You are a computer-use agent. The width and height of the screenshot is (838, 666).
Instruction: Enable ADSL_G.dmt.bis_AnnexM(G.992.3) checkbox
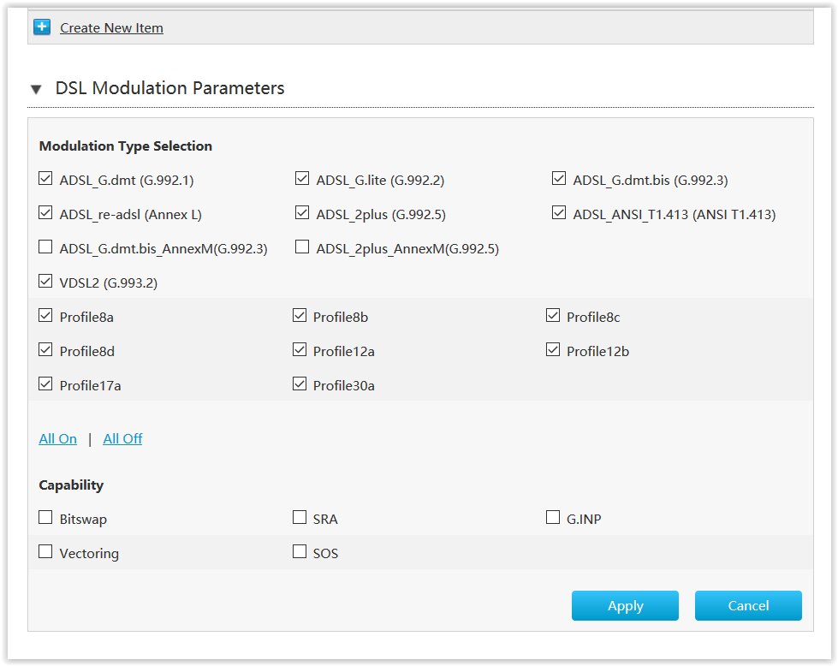[45, 247]
